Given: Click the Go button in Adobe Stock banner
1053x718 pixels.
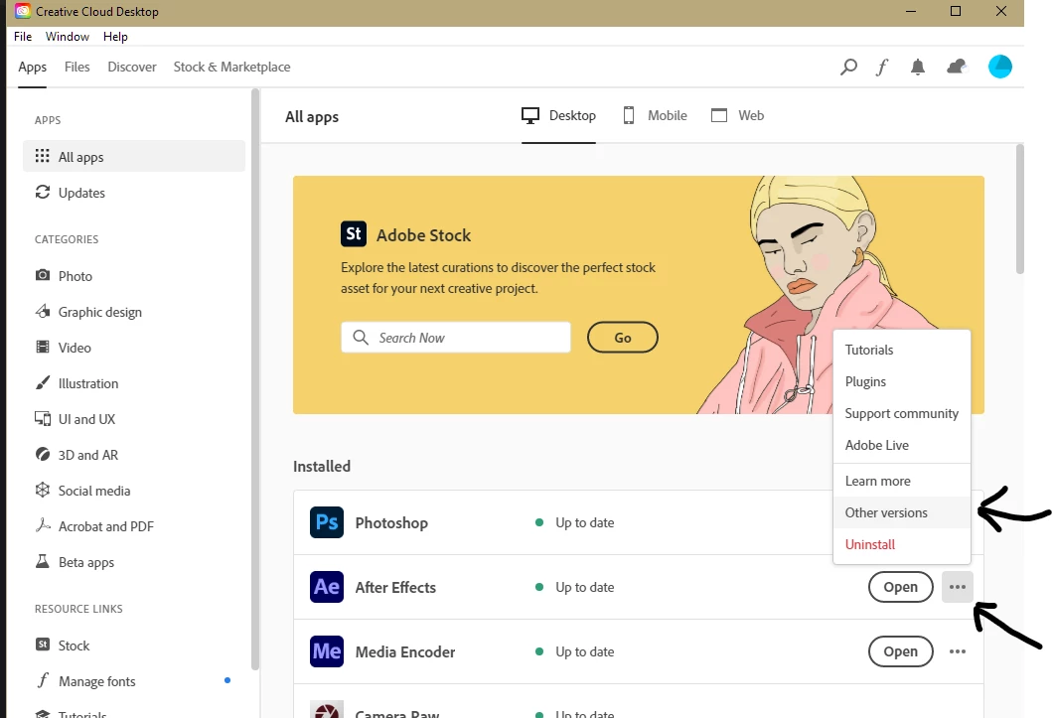Looking at the screenshot, I should point(623,338).
